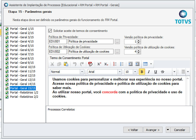Click the clear formatting eraser icon
This screenshot has width=196, height=140.
(x=90, y=64)
